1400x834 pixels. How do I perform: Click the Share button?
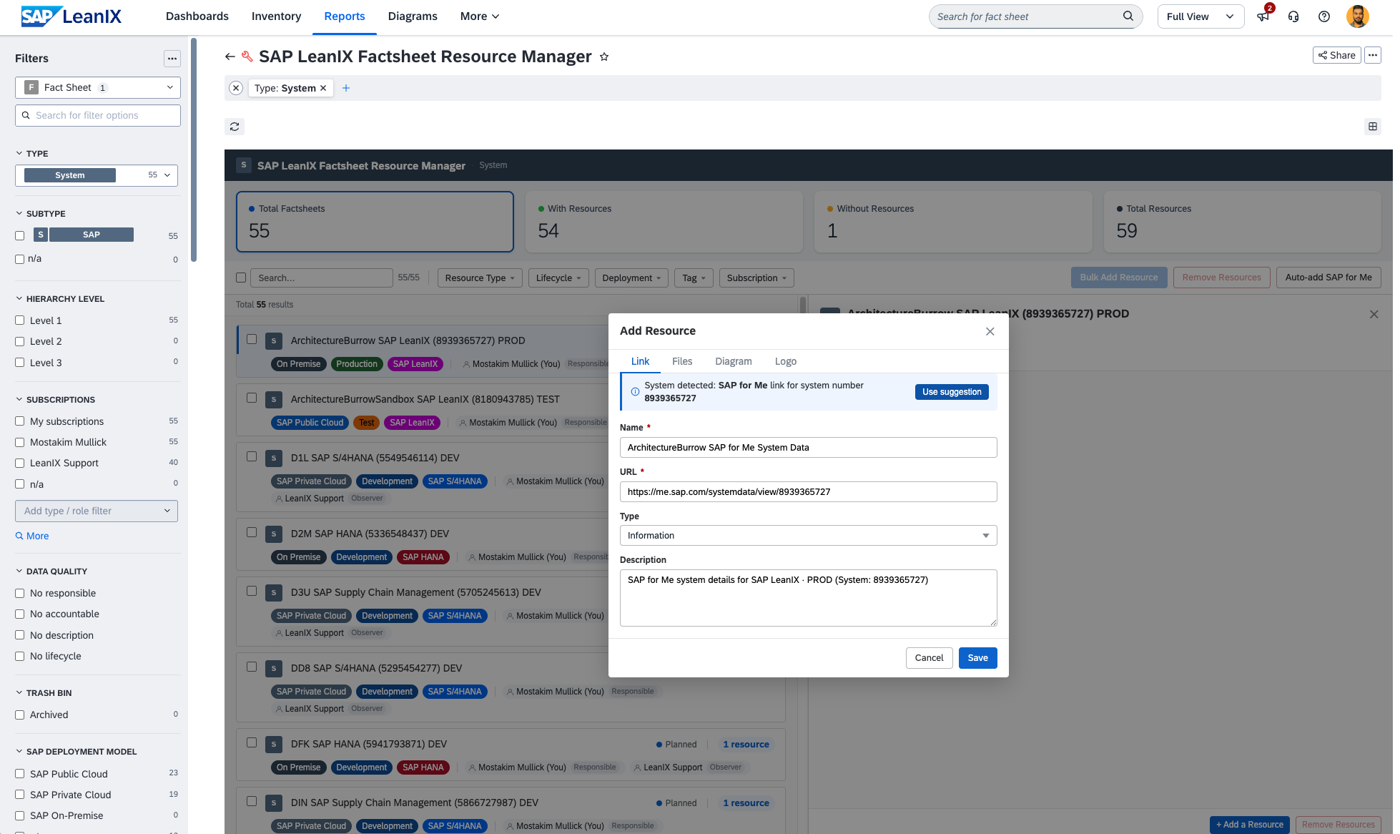point(1336,55)
